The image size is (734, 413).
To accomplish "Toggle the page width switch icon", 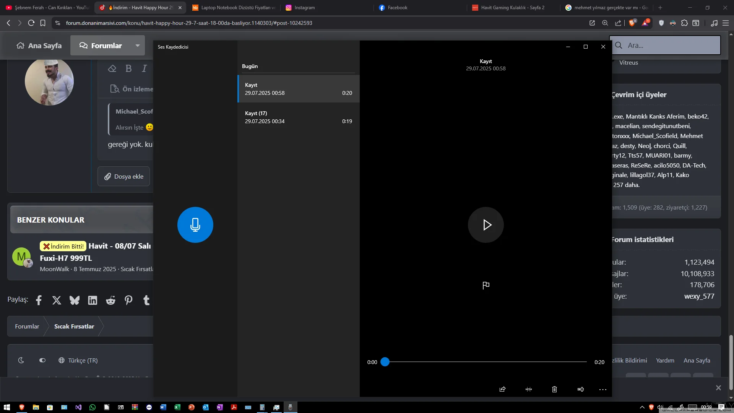I will (42, 360).
